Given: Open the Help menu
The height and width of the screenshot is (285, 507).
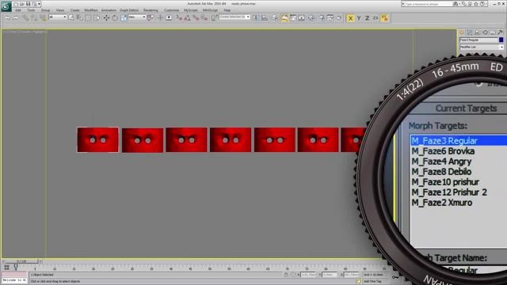Looking at the screenshot, I should coord(227,10).
